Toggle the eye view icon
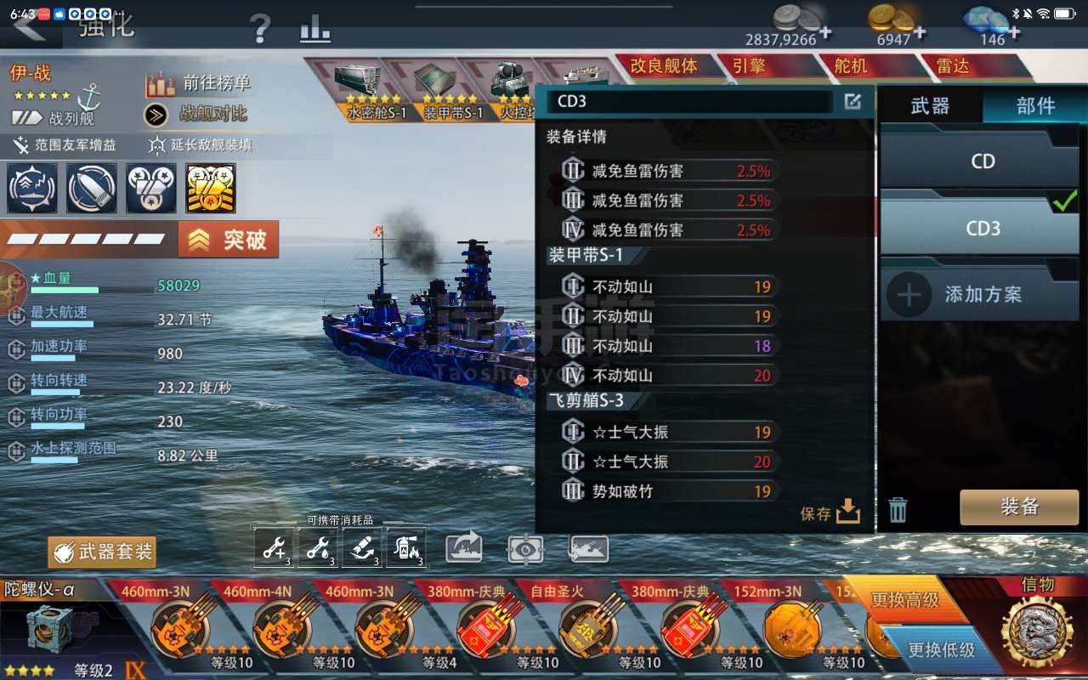 (x=525, y=549)
